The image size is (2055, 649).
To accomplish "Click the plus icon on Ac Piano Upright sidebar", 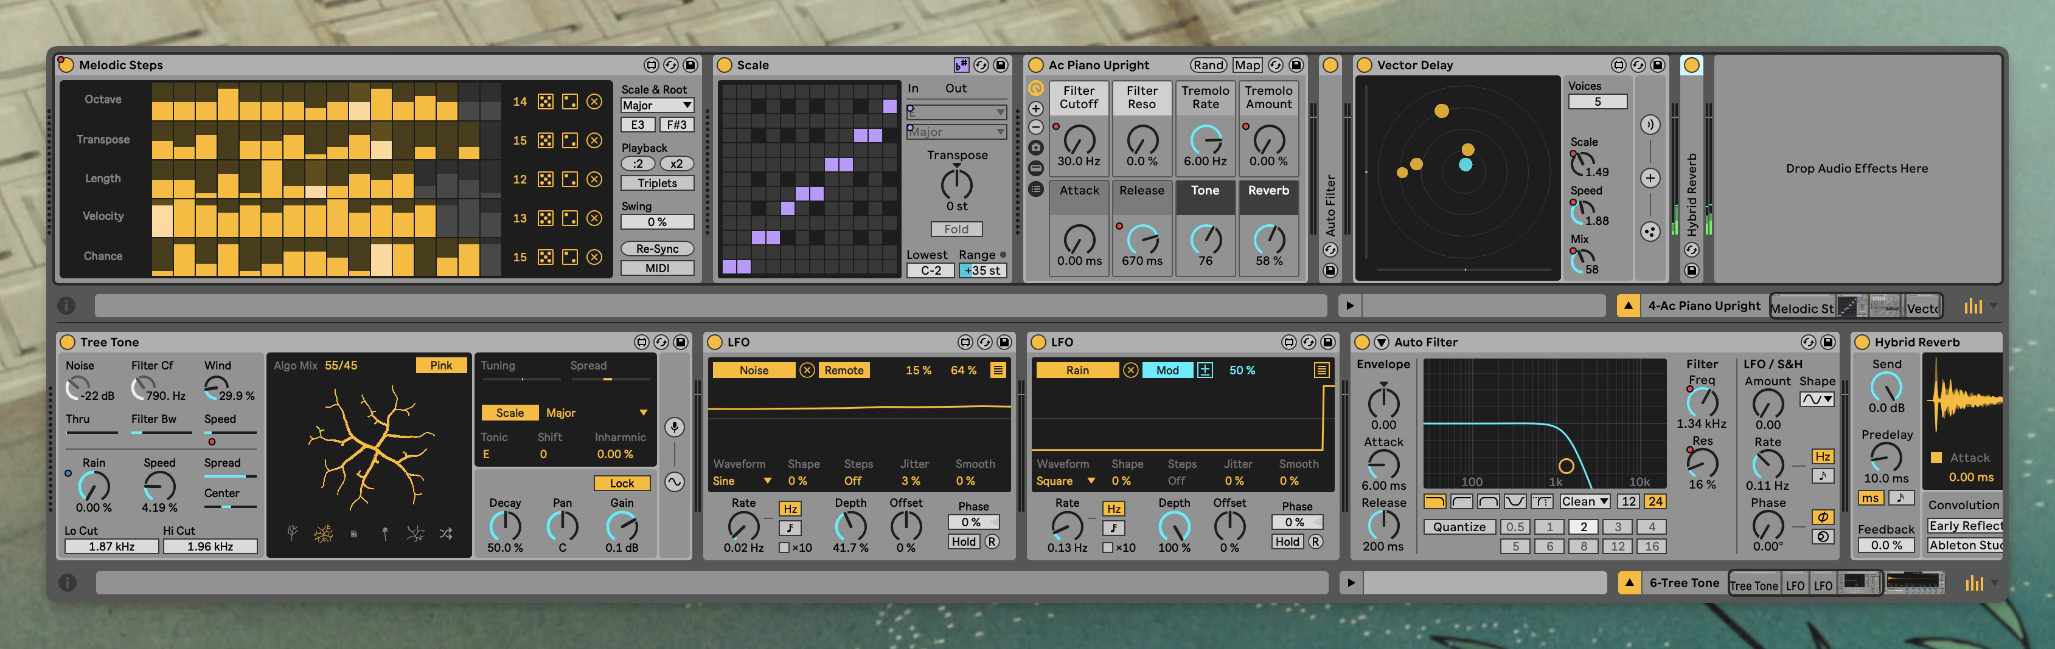I will click(x=1035, y=108).
